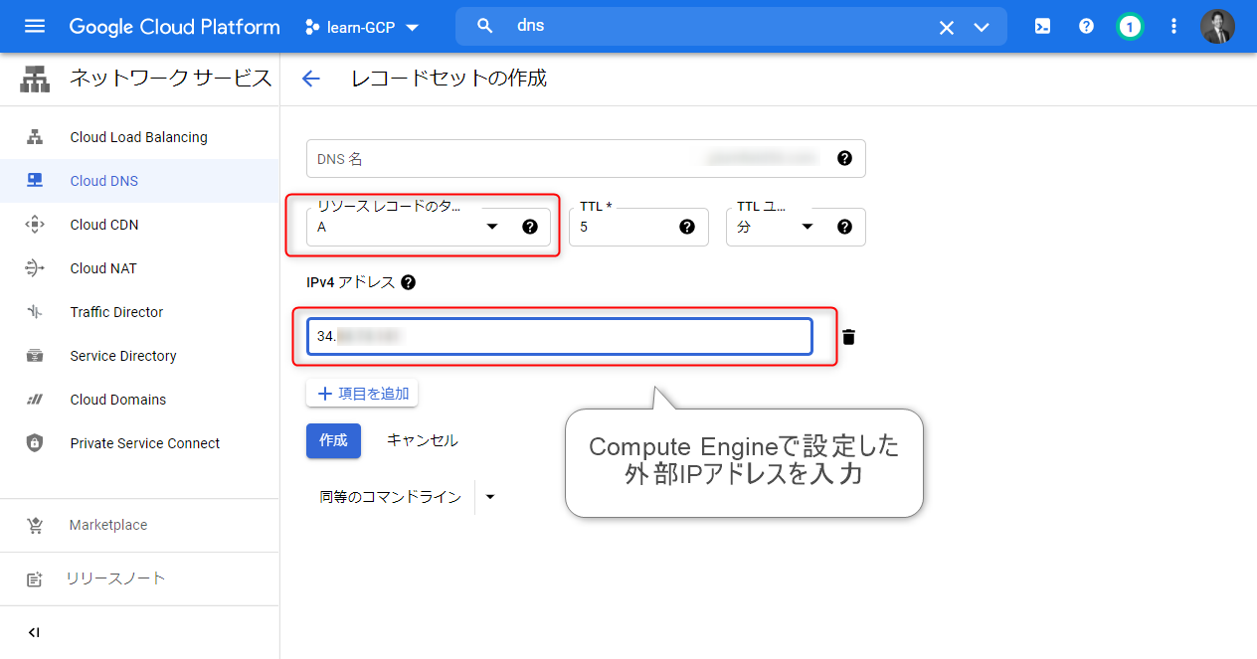The width and height of the screenshot is (1257, 659).
Task: Click the Cloud CDN sidebar icon
Action: (x=35, y=225)
